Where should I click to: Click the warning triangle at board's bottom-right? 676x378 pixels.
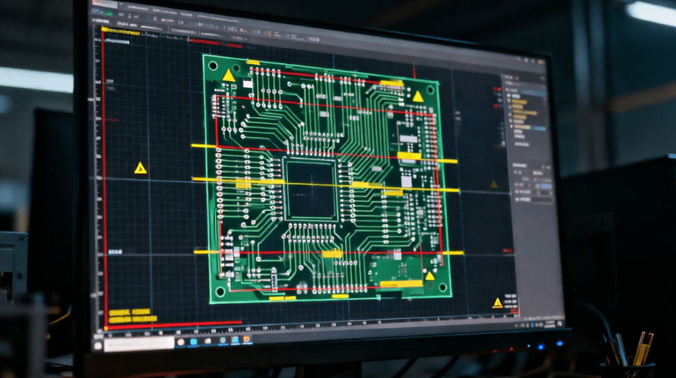(x=430, y=275)
